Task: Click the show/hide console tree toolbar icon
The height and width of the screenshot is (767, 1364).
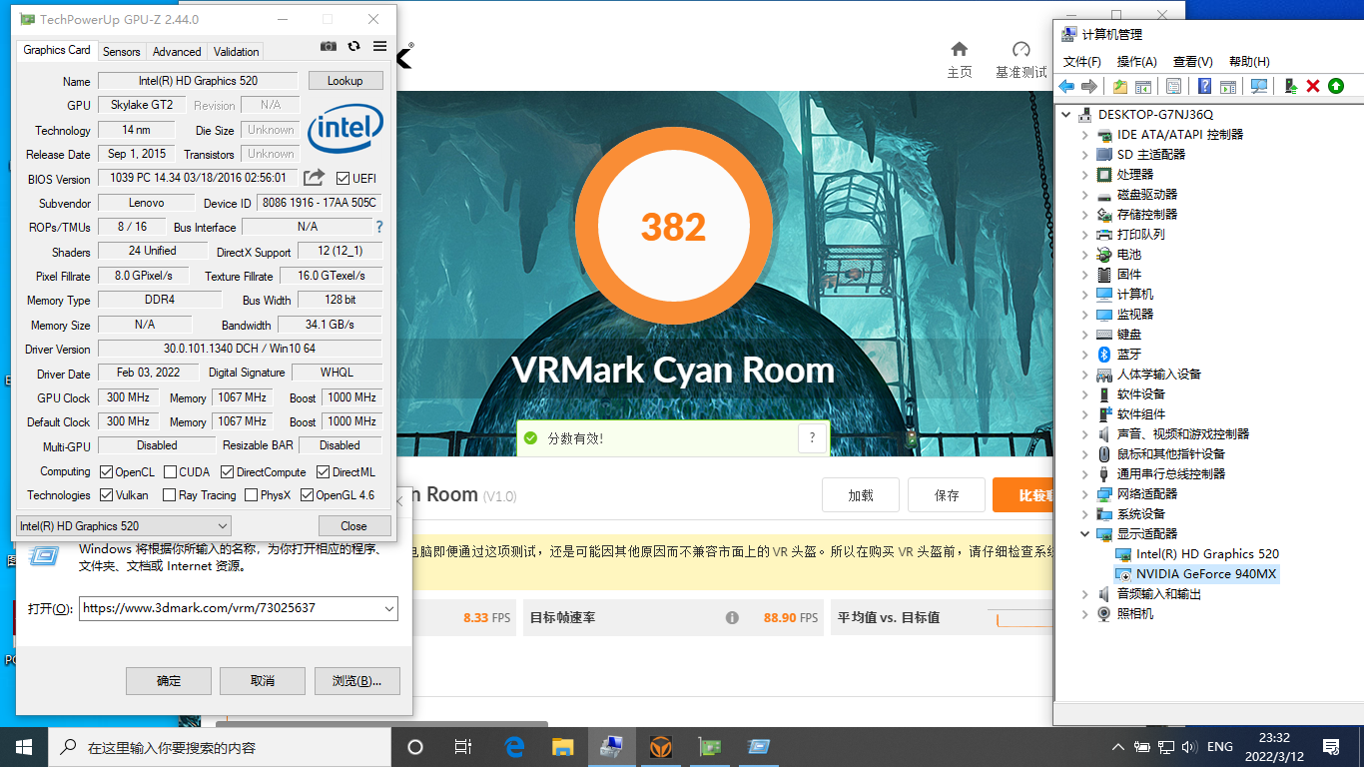Action: pos(1143,87)
